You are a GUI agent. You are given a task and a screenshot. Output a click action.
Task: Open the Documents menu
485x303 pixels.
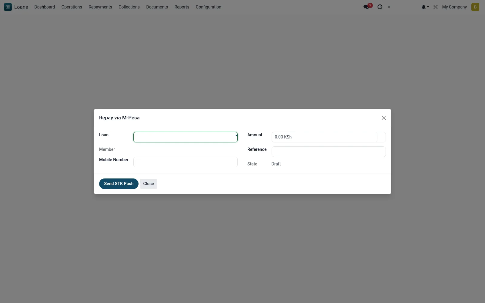(x=157, y=7)
